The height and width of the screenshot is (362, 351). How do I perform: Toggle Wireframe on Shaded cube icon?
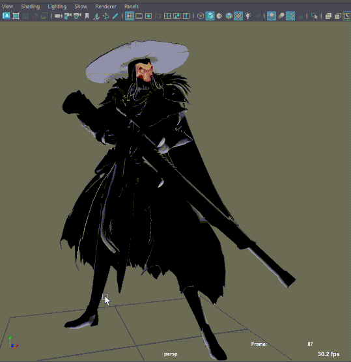[229, 16]
